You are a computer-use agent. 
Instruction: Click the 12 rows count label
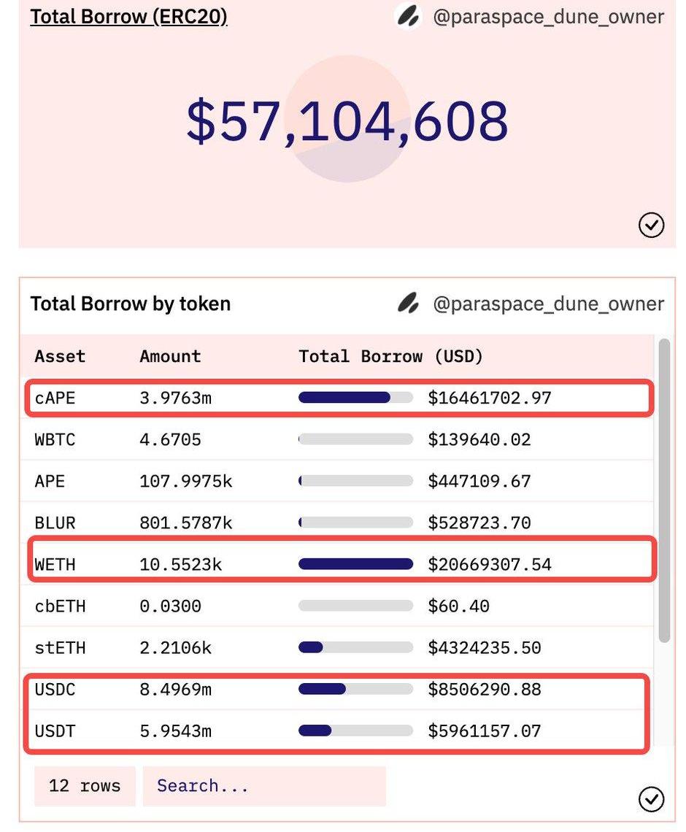click(85, 786)
